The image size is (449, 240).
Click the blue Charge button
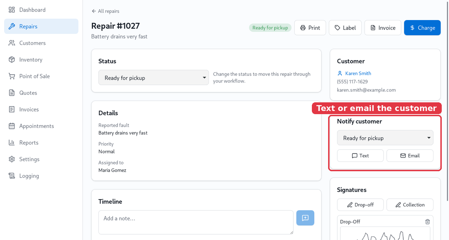click(422, 28)
